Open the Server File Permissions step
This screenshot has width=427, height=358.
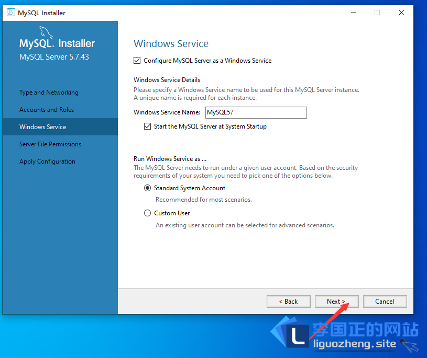pyautogui.click(x=50, y=144)
